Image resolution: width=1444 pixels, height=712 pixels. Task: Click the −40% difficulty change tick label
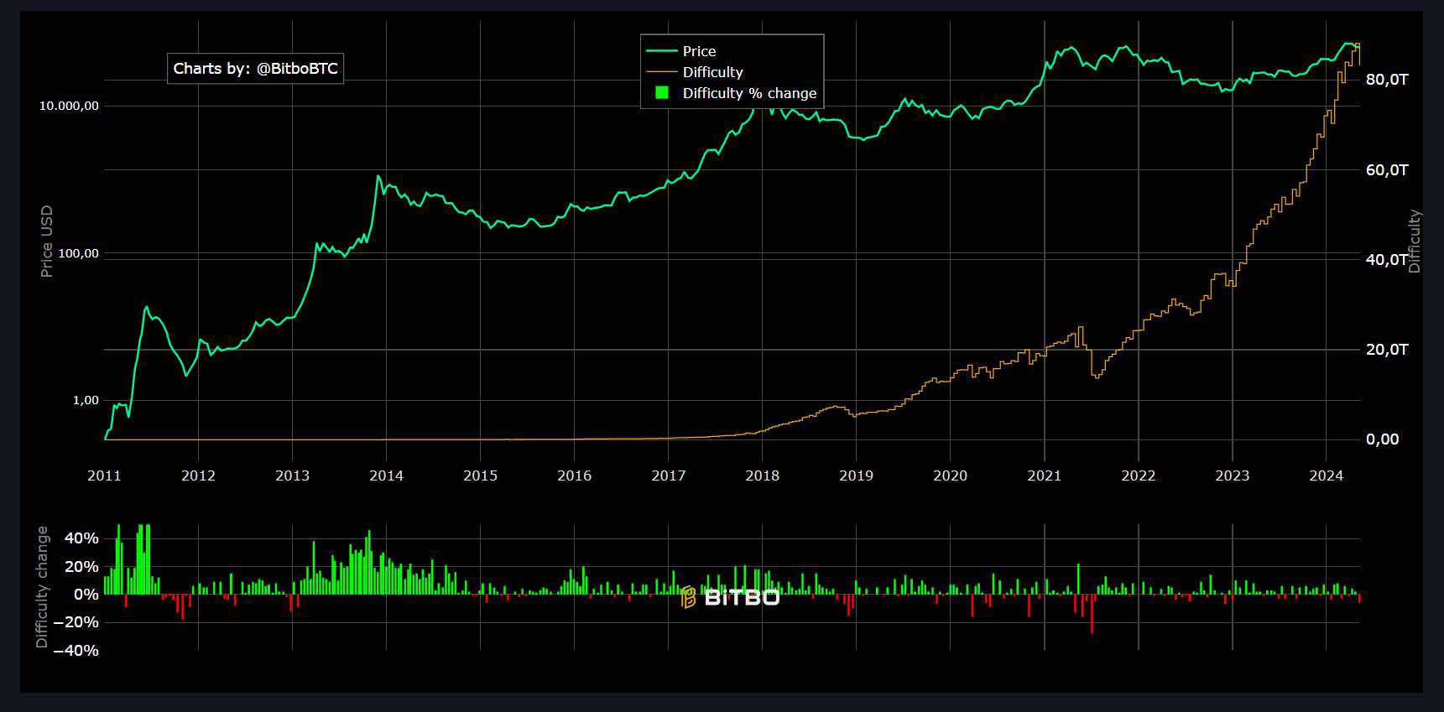pos(76,651)
